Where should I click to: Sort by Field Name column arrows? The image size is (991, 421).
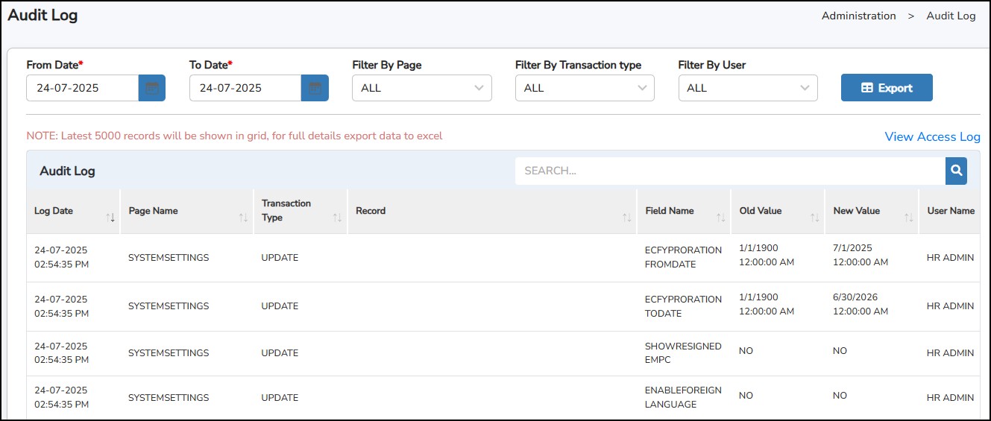(x=720, y=218)
